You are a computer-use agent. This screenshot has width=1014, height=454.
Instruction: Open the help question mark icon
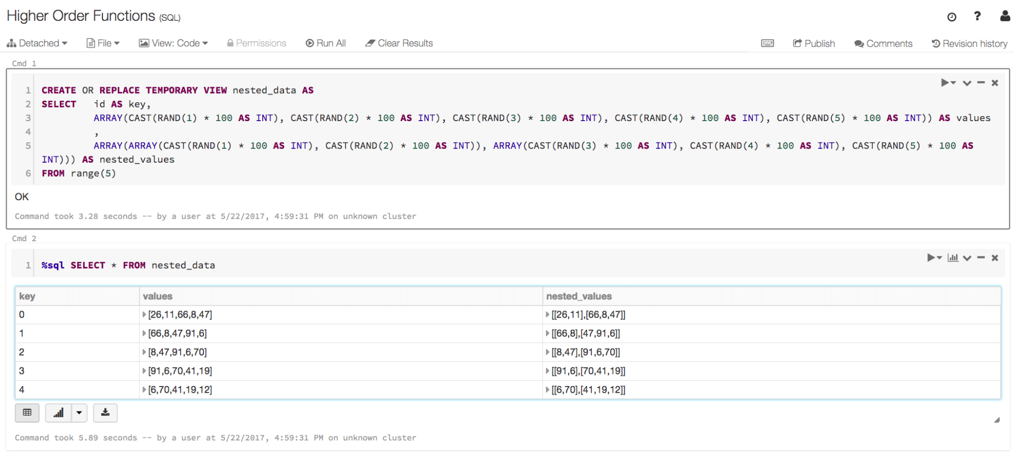977,16
